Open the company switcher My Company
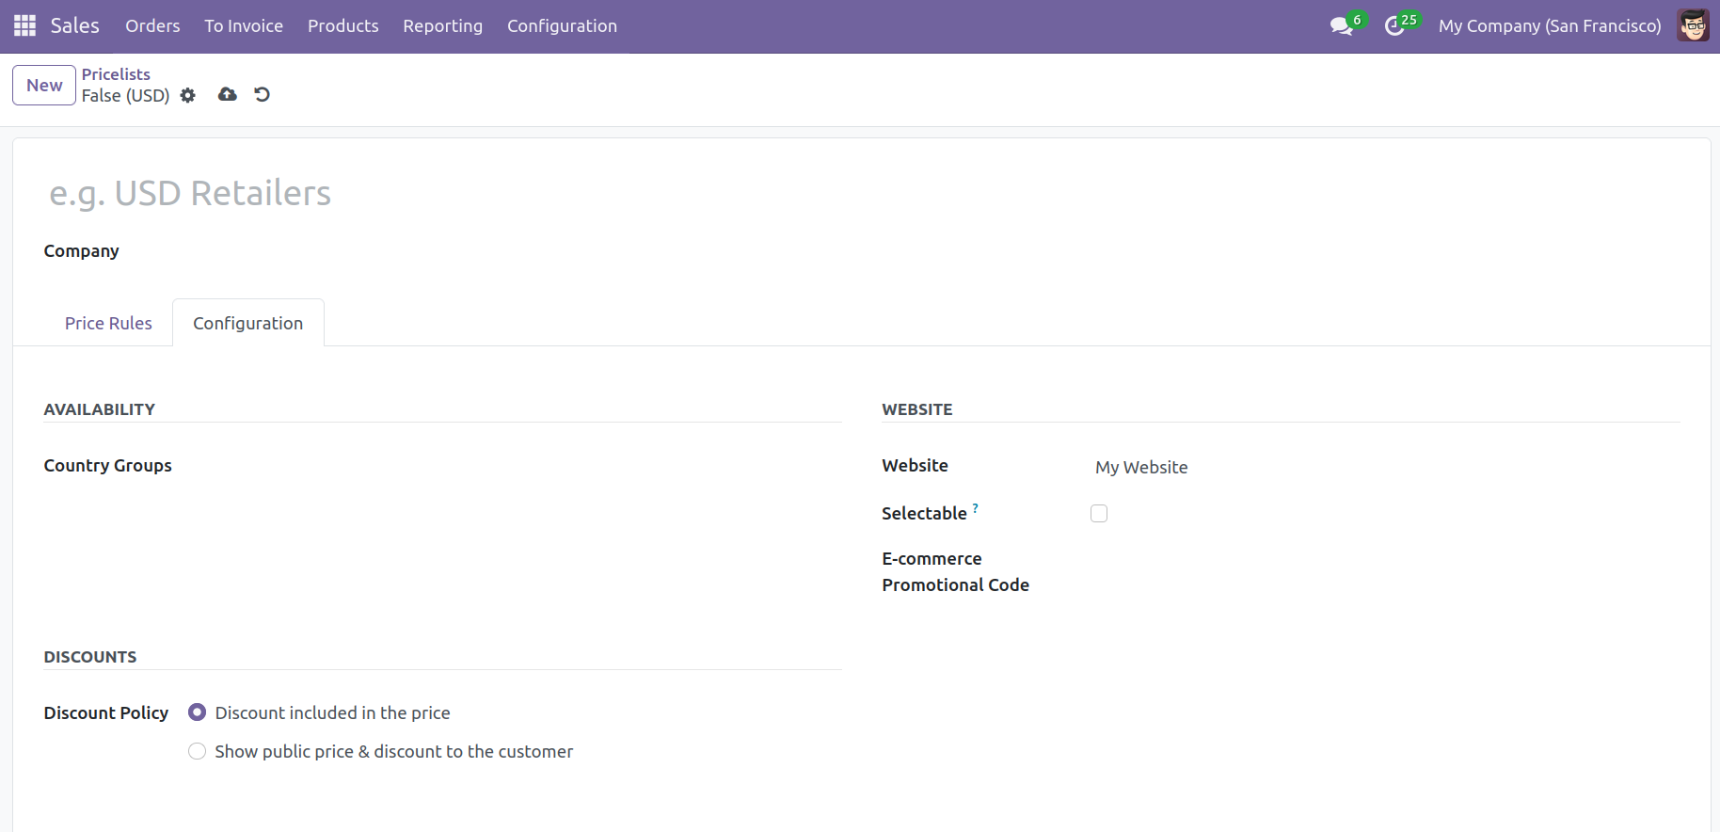 pos(1549,26)
